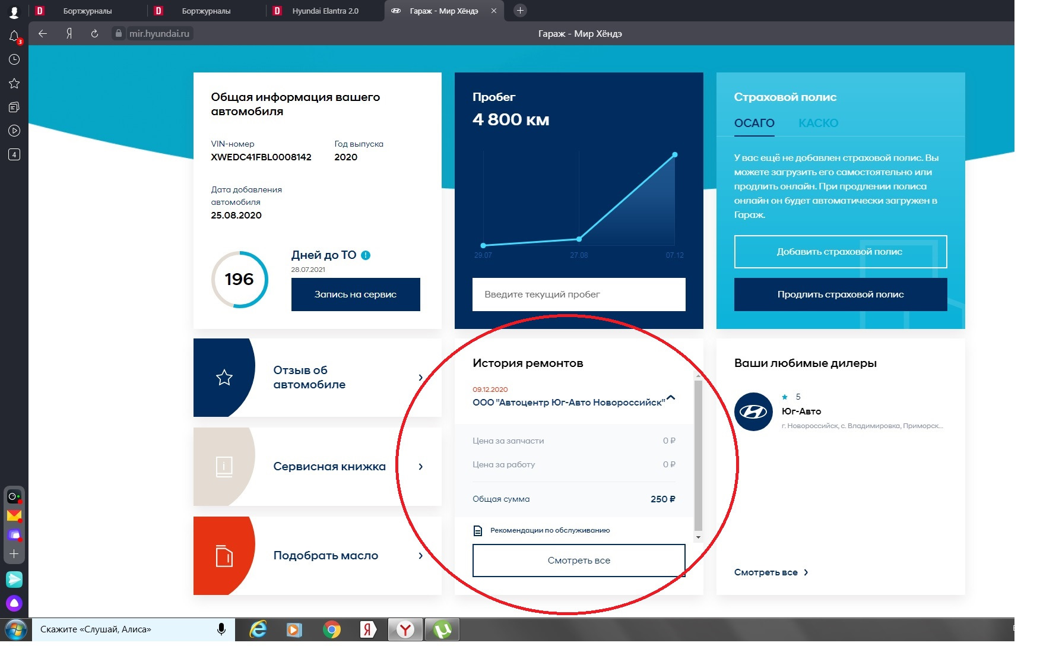Click the oil canister icon
1059x649 pixels.
224,556
